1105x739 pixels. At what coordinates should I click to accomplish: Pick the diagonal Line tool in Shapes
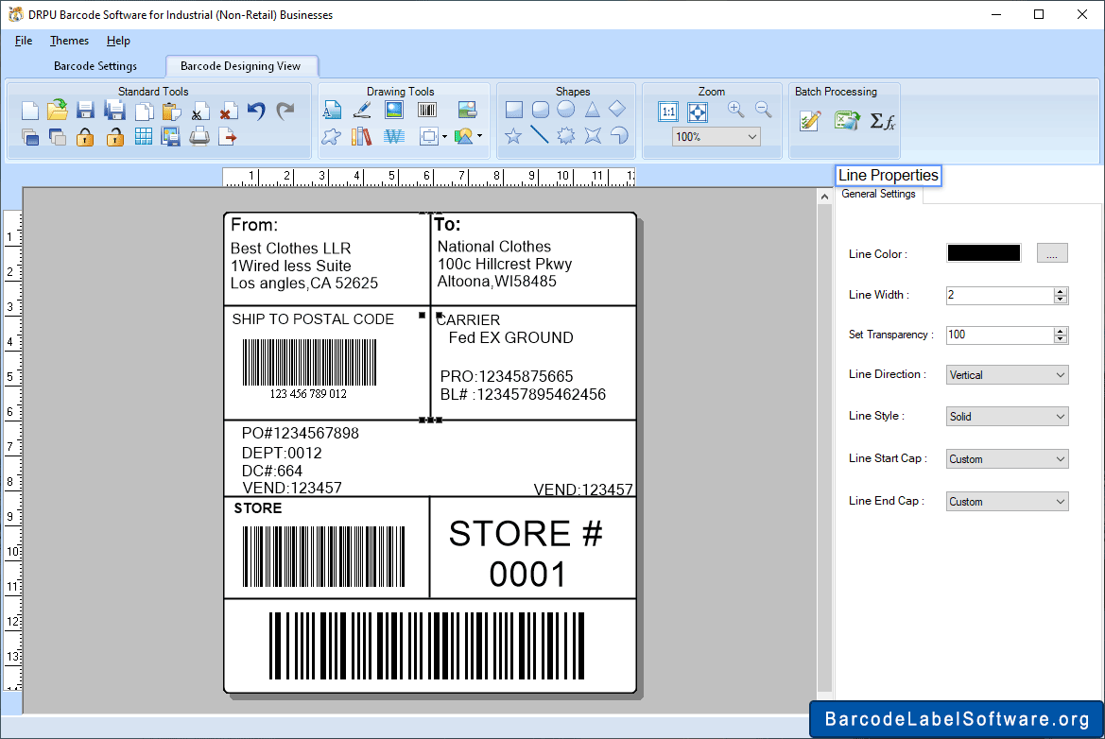pyautogui.click(x=539, y=134)
